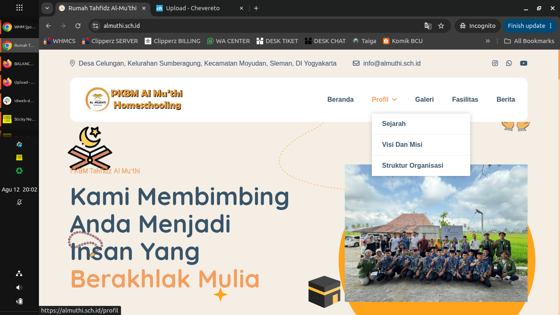The width and height of the screenshot is (560, 315).
Task: Select Sejarah from the Profil submenu
Action: click(x=421, y=124)
